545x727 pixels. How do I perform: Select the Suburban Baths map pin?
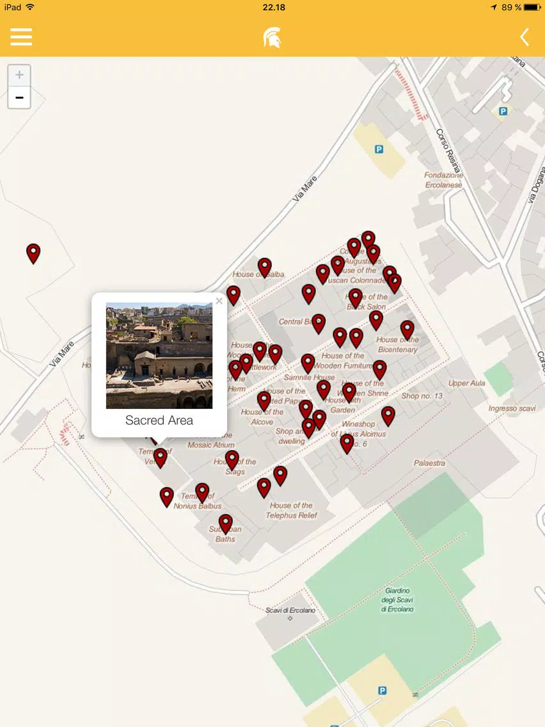pyautogui.click(x=225, y=524)
